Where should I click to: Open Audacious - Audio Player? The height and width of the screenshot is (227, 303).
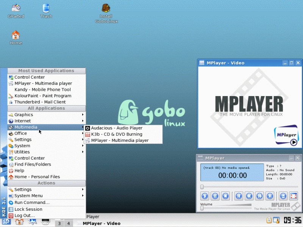click(x=123, y=128)
